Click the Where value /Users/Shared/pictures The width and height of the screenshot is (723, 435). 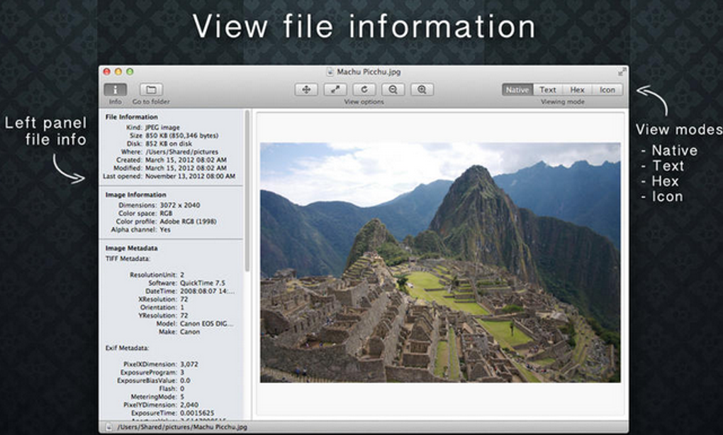181,152
